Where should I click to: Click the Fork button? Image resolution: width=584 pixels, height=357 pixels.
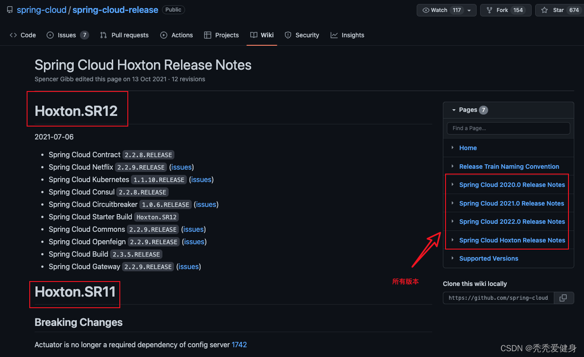click(x=505, y=10)
